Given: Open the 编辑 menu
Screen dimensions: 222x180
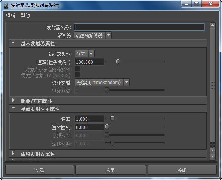Looking at the screenshot, I should (10, 15).
